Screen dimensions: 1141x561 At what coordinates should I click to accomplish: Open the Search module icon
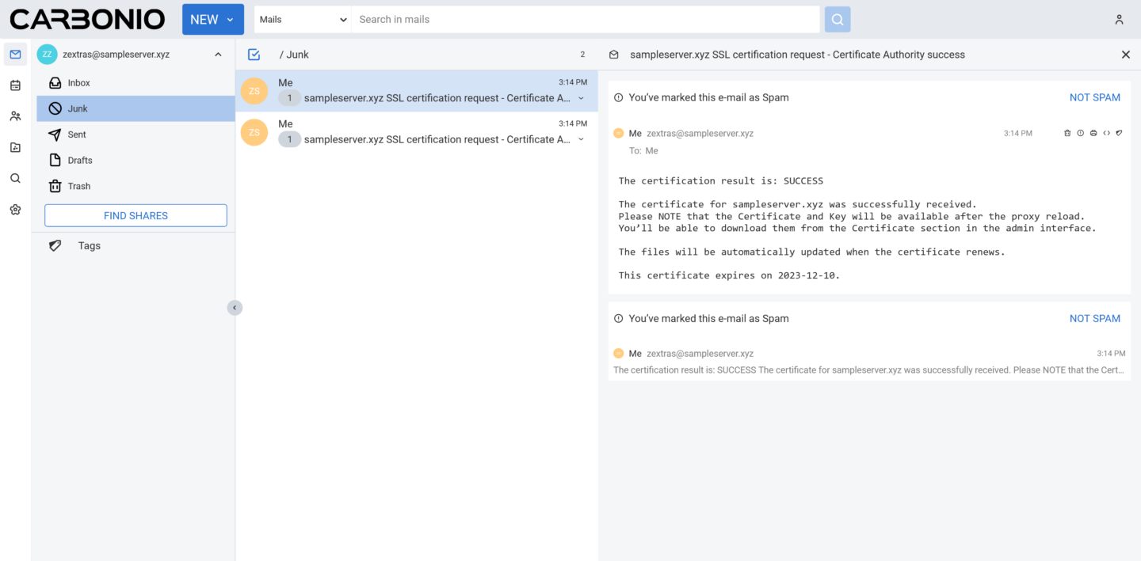[x=14, y=178]
